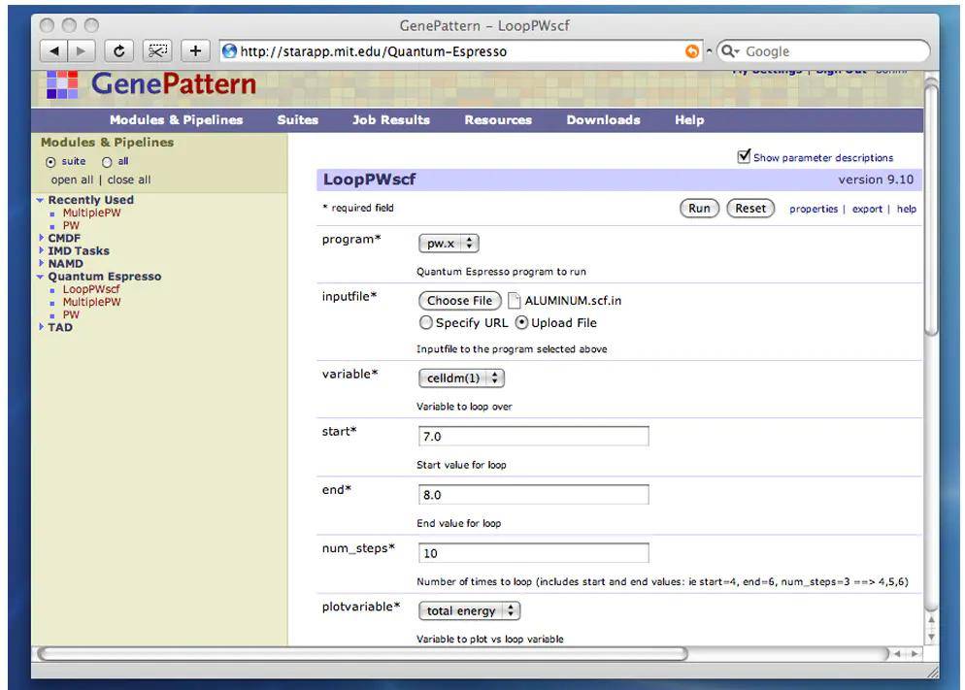
Task: Select the 'all' modules radio button
Action: (107, 162)
